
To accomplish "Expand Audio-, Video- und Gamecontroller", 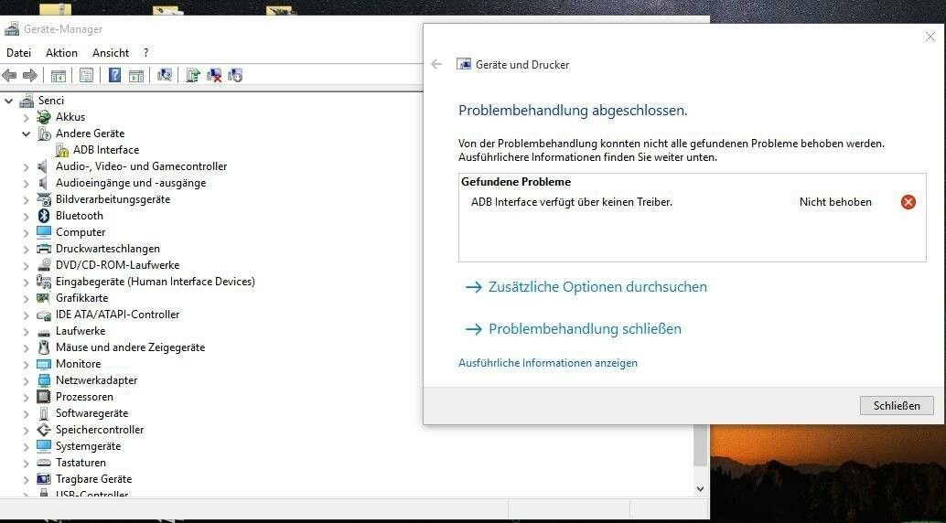I will 26,167.
